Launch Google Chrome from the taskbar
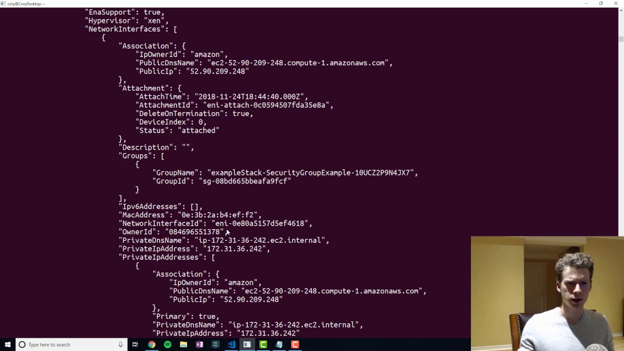Screen dimensions: 624x351 (152, 345)
